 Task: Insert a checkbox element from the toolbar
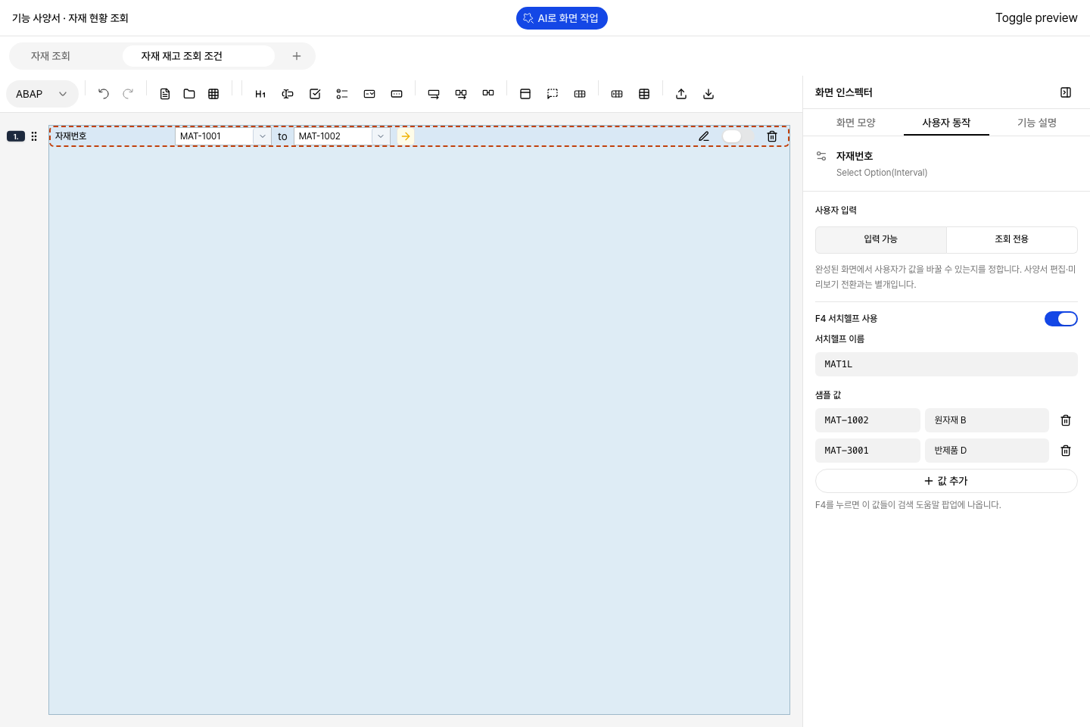pos(315,94)
